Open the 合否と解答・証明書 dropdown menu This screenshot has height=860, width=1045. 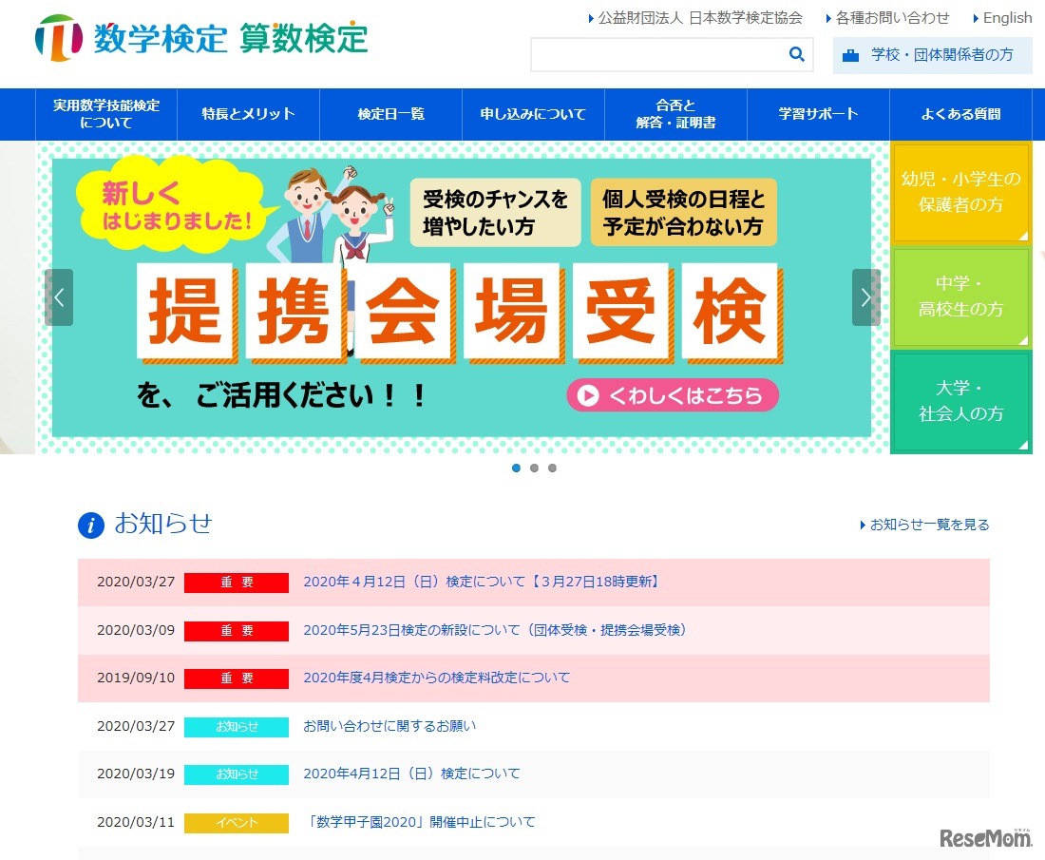point(675,114)
